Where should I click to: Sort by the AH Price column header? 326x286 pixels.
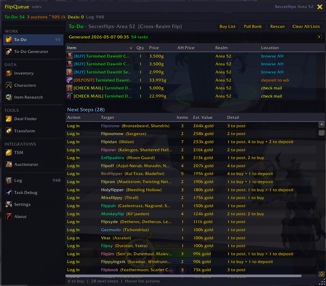click(186, 48)
